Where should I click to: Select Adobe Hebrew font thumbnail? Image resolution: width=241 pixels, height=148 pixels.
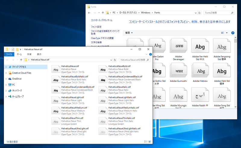[200, 71]
